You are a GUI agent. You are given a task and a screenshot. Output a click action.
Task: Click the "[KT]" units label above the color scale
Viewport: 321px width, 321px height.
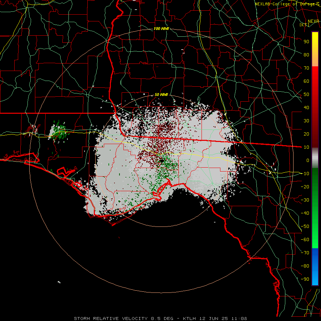click(305, 25)
